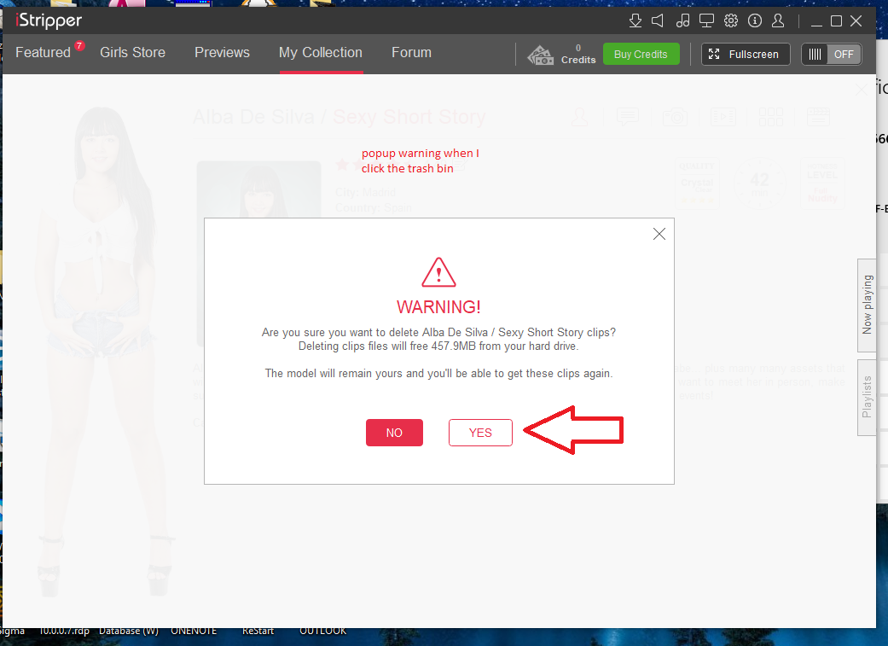Click the 10.0.0.7.rdp desktop shortcut label
This screenshot has width=888, height=646.
click(64, 631)
